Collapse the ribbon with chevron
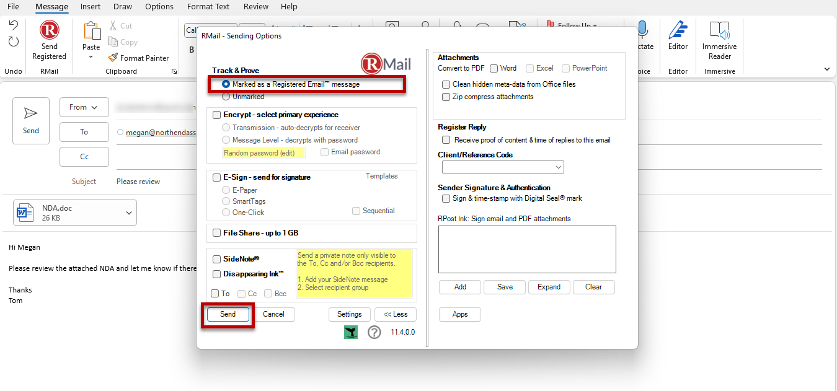 (x=826, y=69)
